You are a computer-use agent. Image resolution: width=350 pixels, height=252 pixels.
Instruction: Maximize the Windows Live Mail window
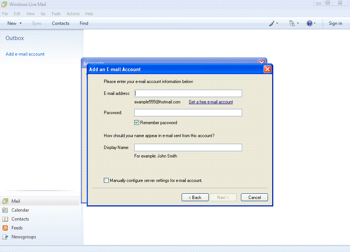[x=328, y=3]
